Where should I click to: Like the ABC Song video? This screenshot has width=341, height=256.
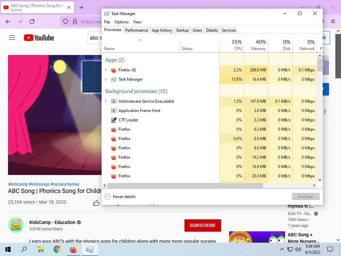96,203
